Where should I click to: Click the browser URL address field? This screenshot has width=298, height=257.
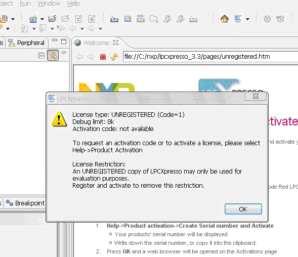(x=210, y=57)
